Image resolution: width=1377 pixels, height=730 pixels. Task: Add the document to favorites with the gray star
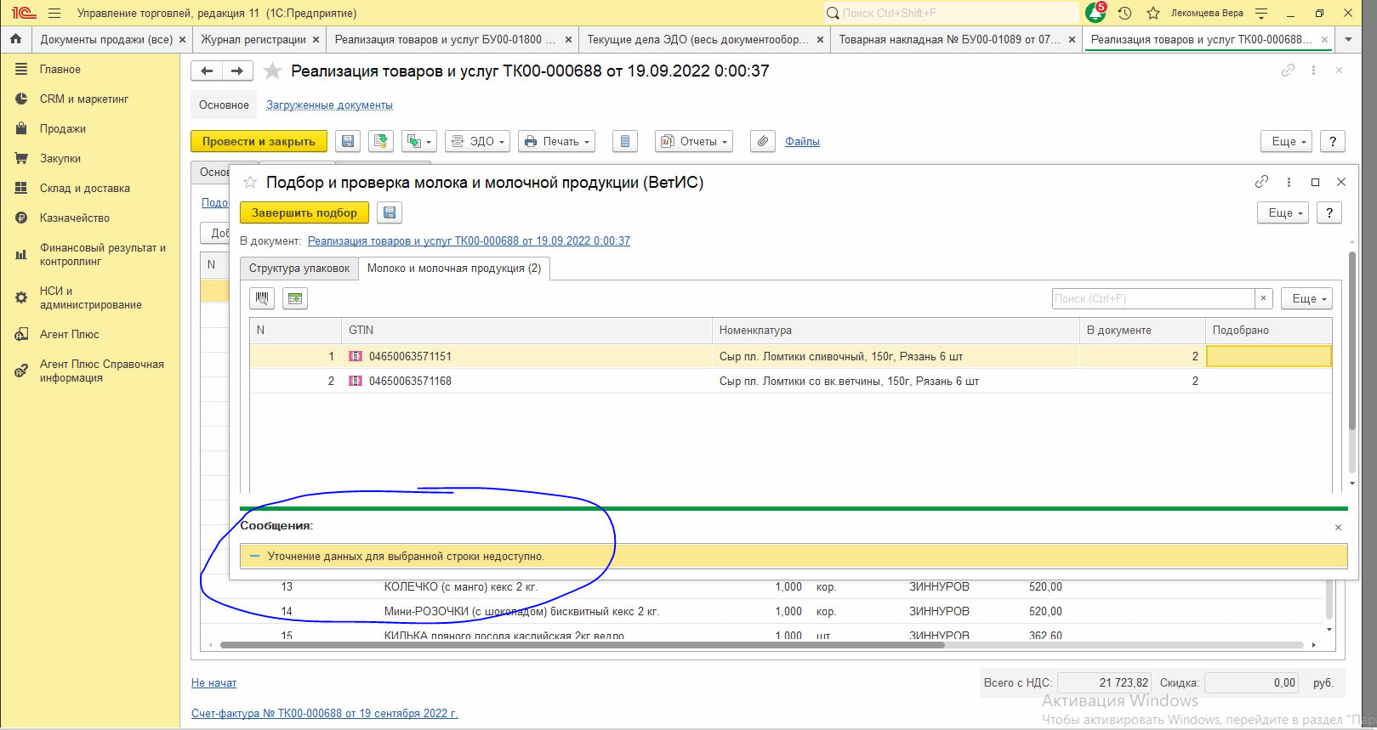[272, 71]
